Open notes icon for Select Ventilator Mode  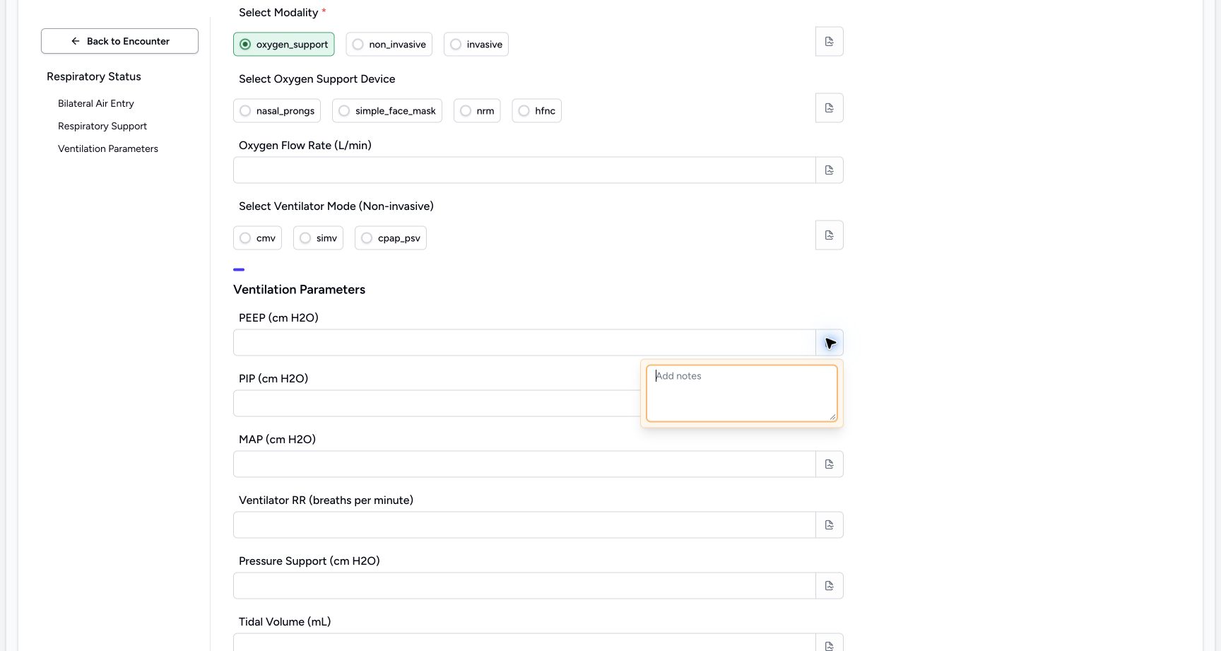830,235
